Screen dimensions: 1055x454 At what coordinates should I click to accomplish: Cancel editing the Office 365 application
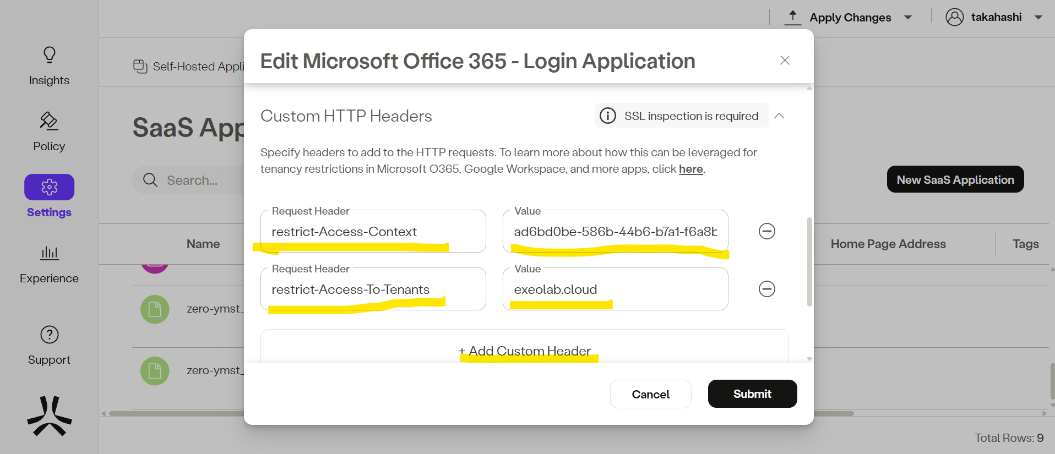click(x=650, y=395)
